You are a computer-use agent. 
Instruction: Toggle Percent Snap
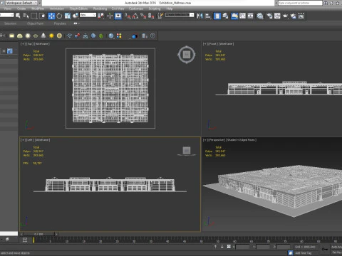(143, 16)
